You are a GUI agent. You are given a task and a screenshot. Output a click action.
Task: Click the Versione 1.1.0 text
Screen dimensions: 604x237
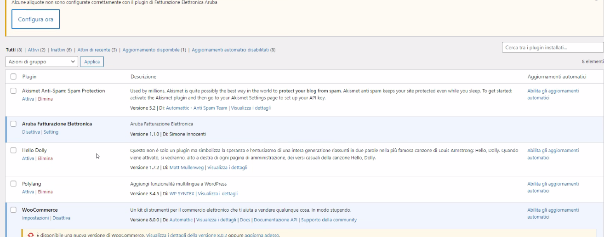(144, 134)
